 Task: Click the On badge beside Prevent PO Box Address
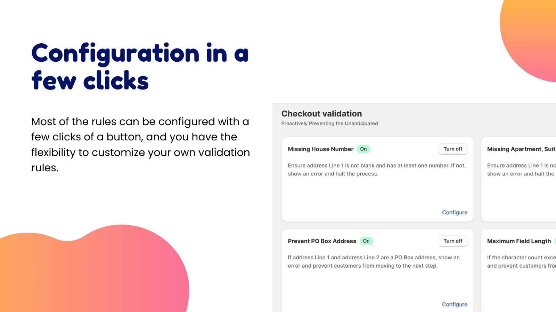pos(366,241)
